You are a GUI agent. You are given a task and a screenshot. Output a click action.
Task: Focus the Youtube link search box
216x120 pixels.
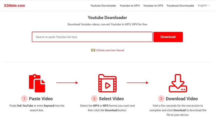(92, 37)
